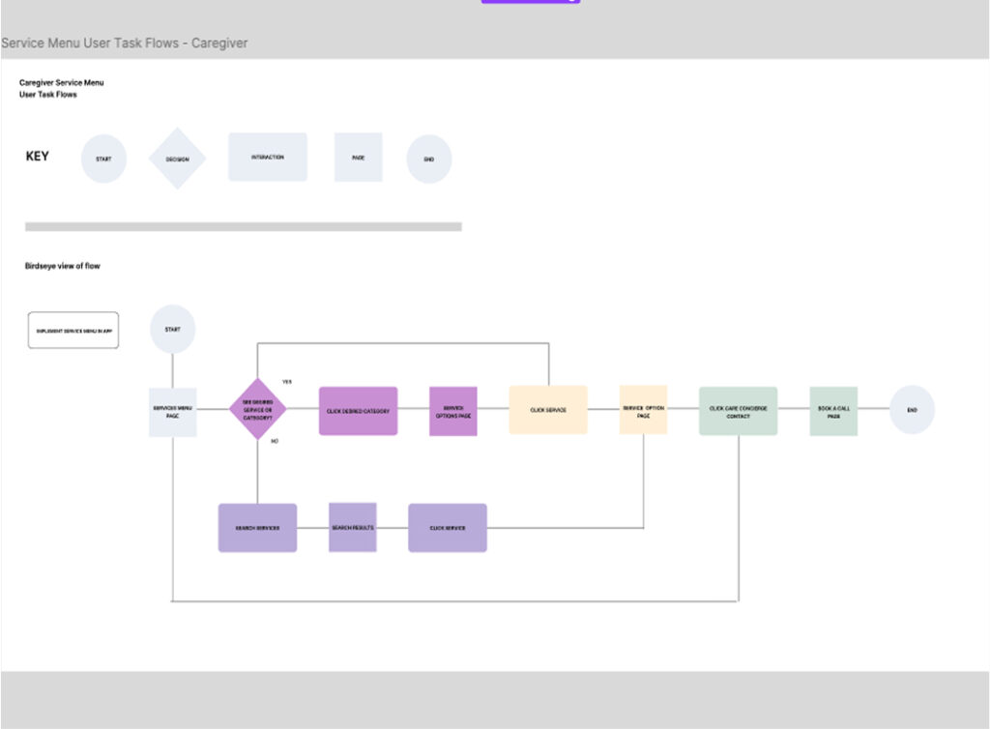Click the Search Services box
The width and height of the screenshot is (990, 729).
point(257,528)
